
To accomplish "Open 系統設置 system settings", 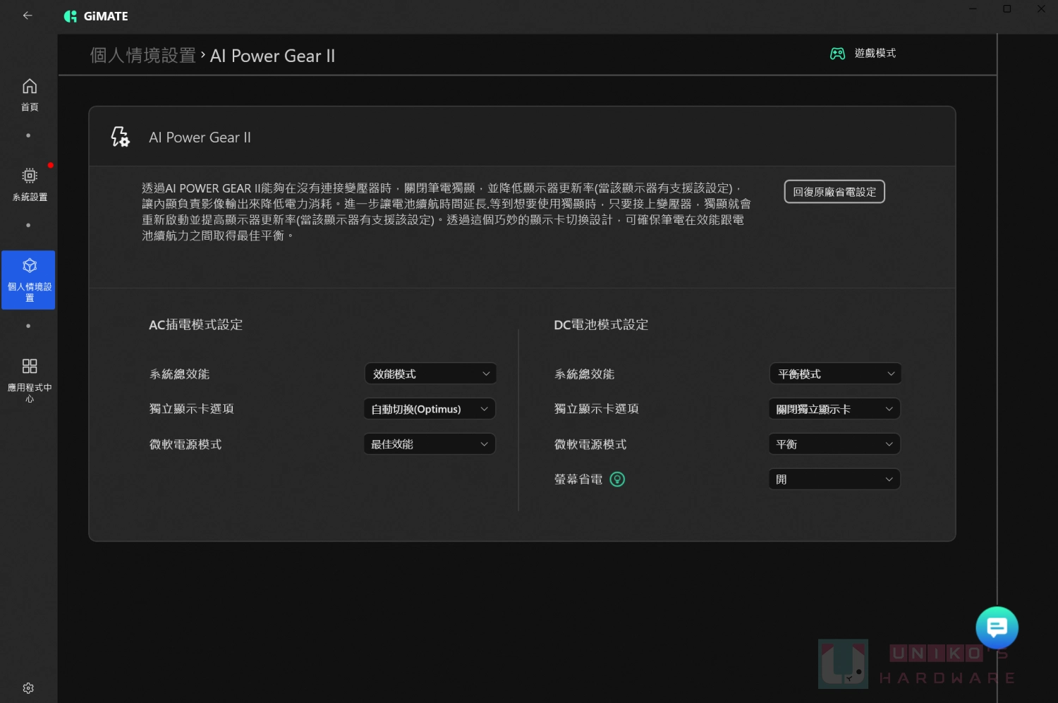I will [29, 185].
